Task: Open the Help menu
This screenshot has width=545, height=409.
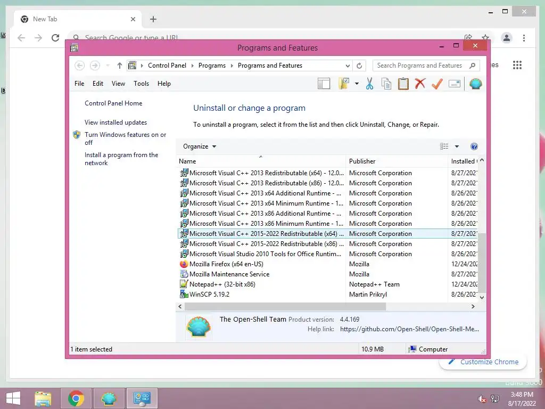Action: [x=164, y=84]
